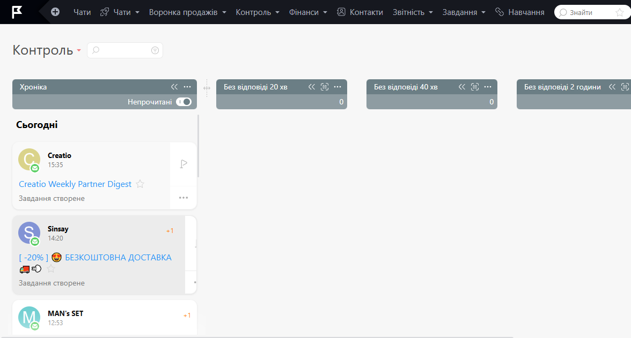Open more options for Без відповіді 40 хв

[x=488, y=87]
